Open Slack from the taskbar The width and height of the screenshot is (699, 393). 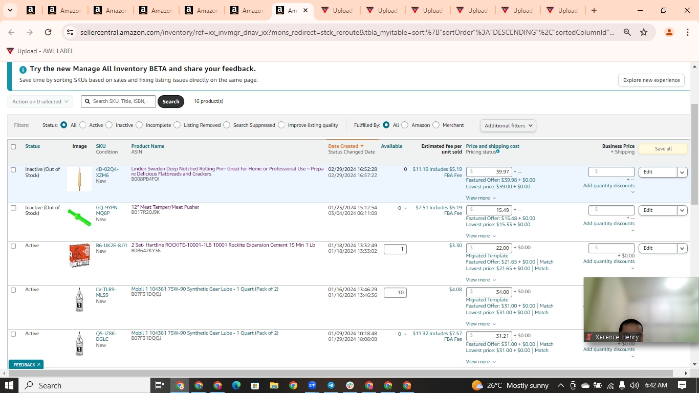click(350, 385)
